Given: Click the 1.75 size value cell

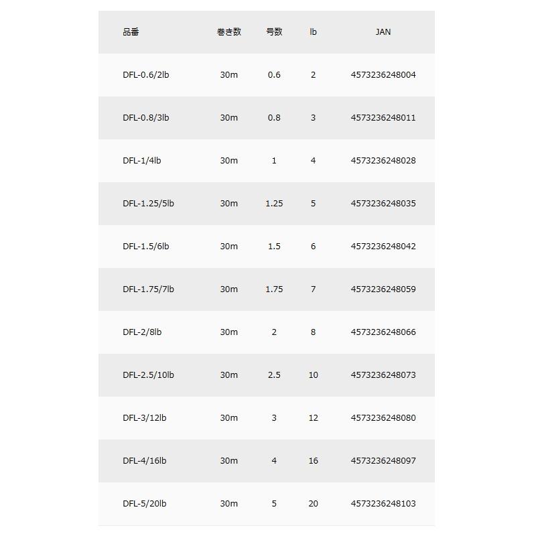Looking at the screenshot, I should coord(274,289).
